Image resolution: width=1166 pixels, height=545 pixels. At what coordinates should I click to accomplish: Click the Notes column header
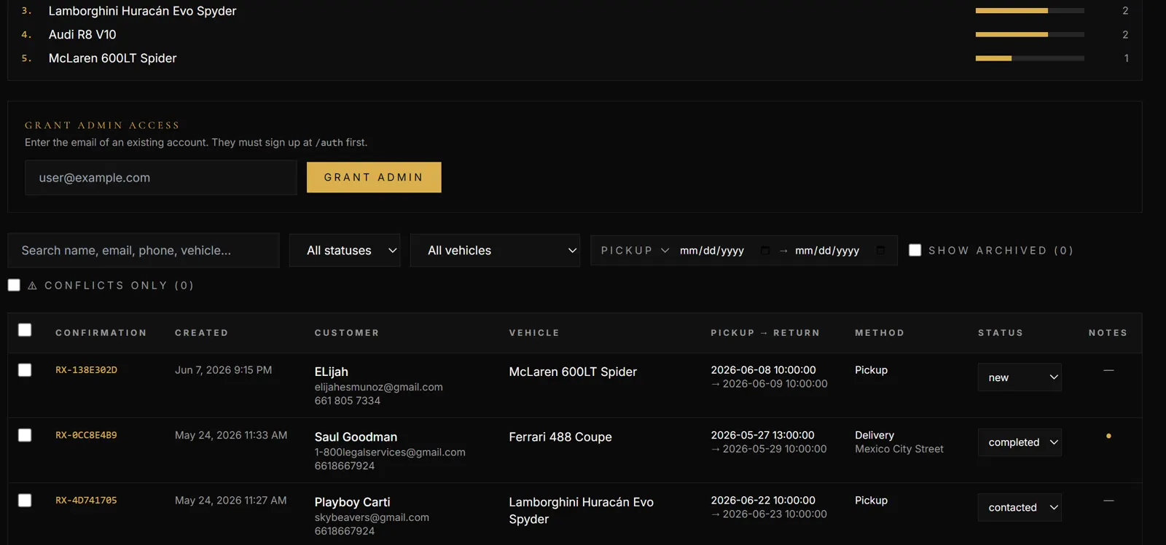point(1108,333)
